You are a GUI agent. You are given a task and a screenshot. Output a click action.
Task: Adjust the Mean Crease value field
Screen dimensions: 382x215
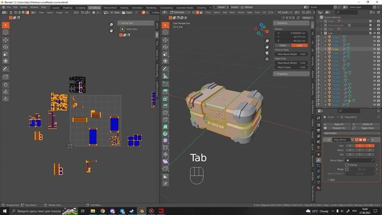pyautogui.click(x=291, y=67)
